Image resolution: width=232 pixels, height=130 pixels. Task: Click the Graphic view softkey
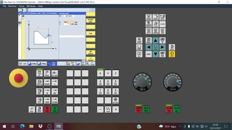click(91, 21)
